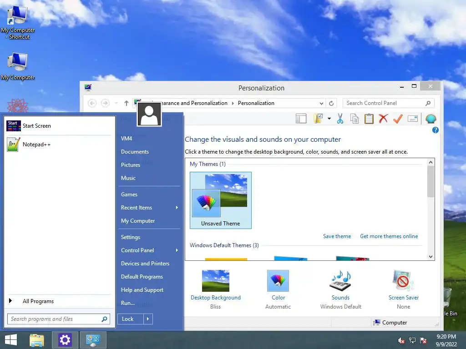
Task: Click the network tray icon
Action: pos(412,340)
